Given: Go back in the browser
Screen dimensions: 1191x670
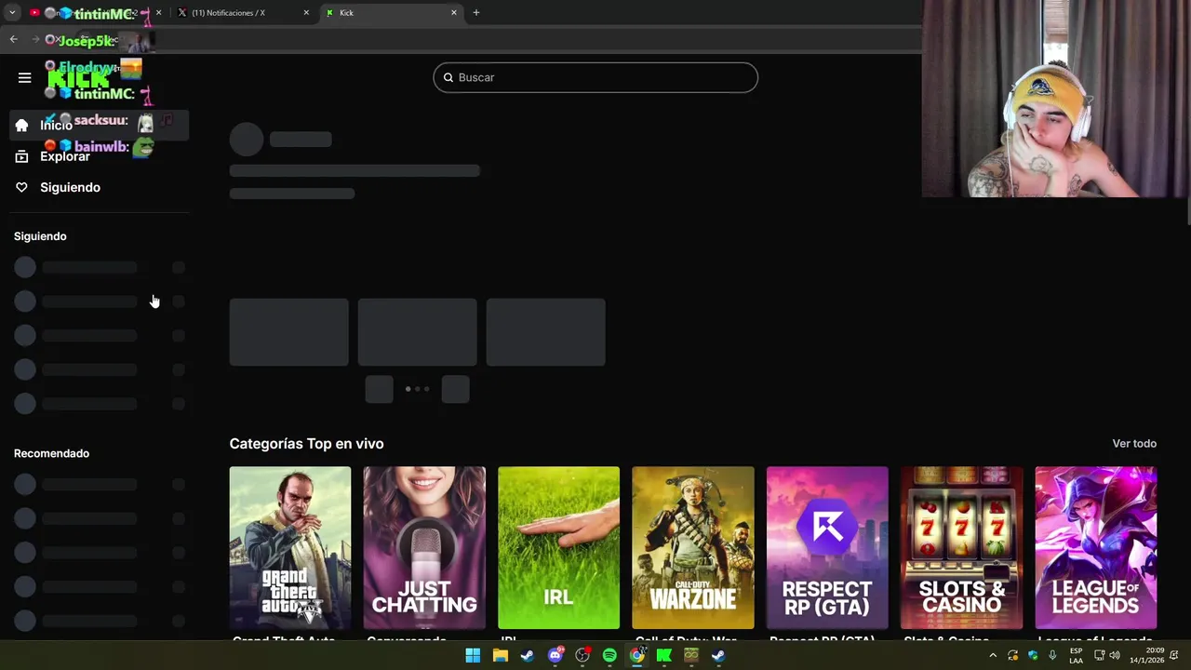Looking at the screenshot, I should click(14, 39).
